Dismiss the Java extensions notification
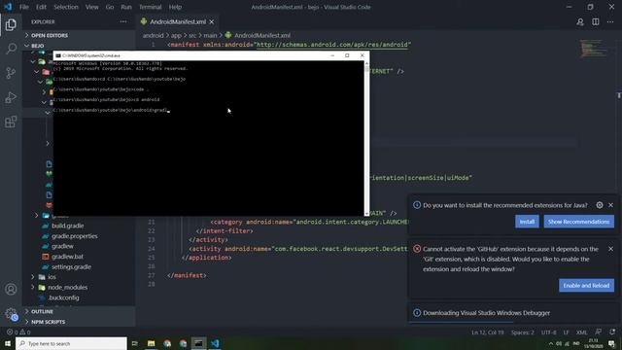This screenshot has height=350, width=622. 611,205
